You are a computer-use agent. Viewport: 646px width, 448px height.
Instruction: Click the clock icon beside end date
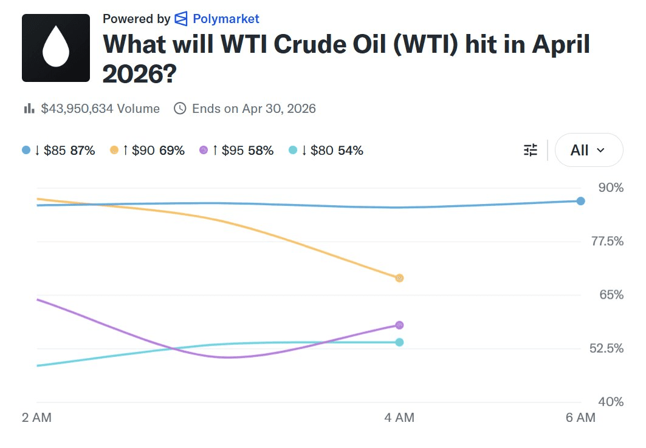tap(180, 109)
